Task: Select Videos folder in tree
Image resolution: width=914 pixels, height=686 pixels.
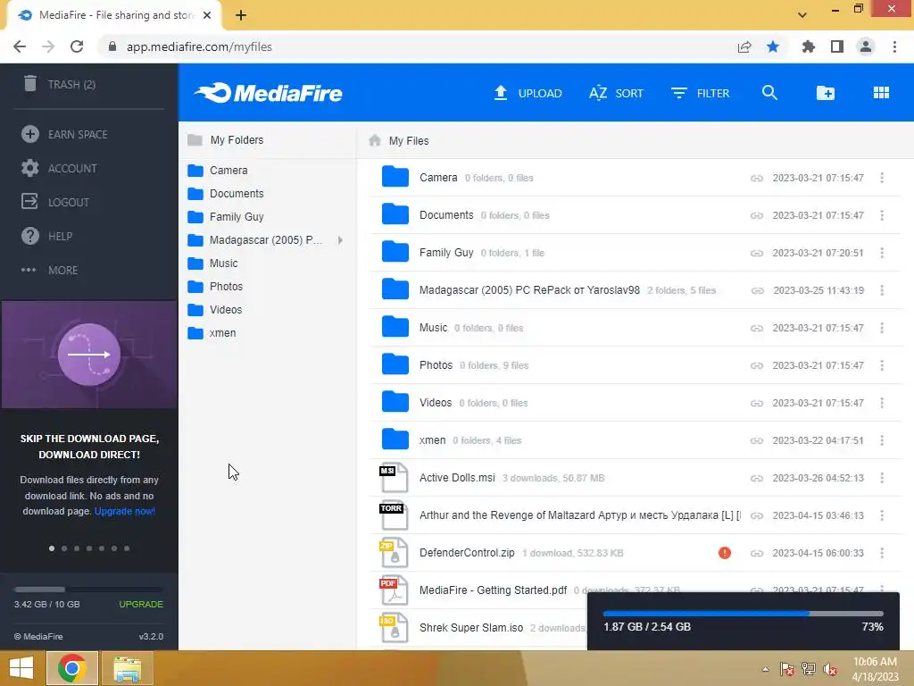Action: 215,310
